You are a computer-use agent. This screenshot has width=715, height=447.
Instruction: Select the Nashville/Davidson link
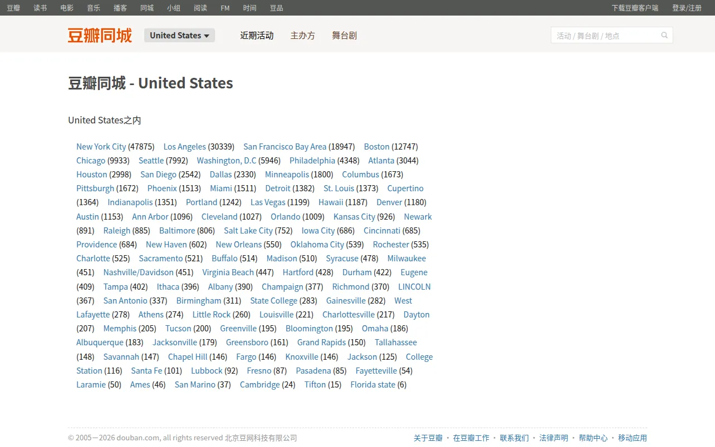pyautogui.click(x=139, y=272)
